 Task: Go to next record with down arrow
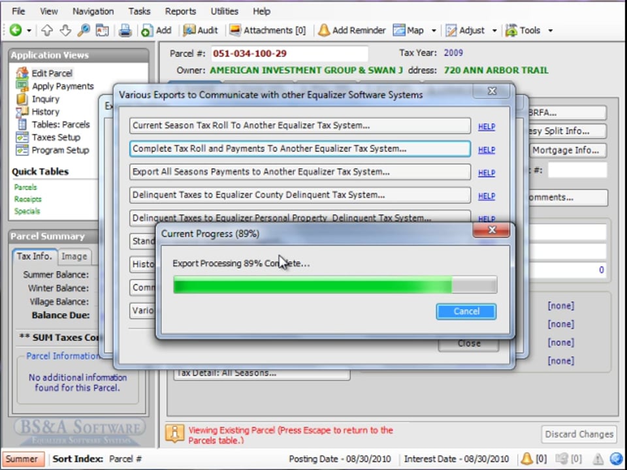(65, 31)
